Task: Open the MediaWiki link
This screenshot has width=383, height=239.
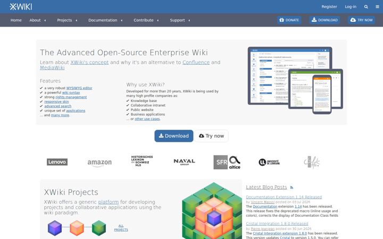Action: point(52,67)
